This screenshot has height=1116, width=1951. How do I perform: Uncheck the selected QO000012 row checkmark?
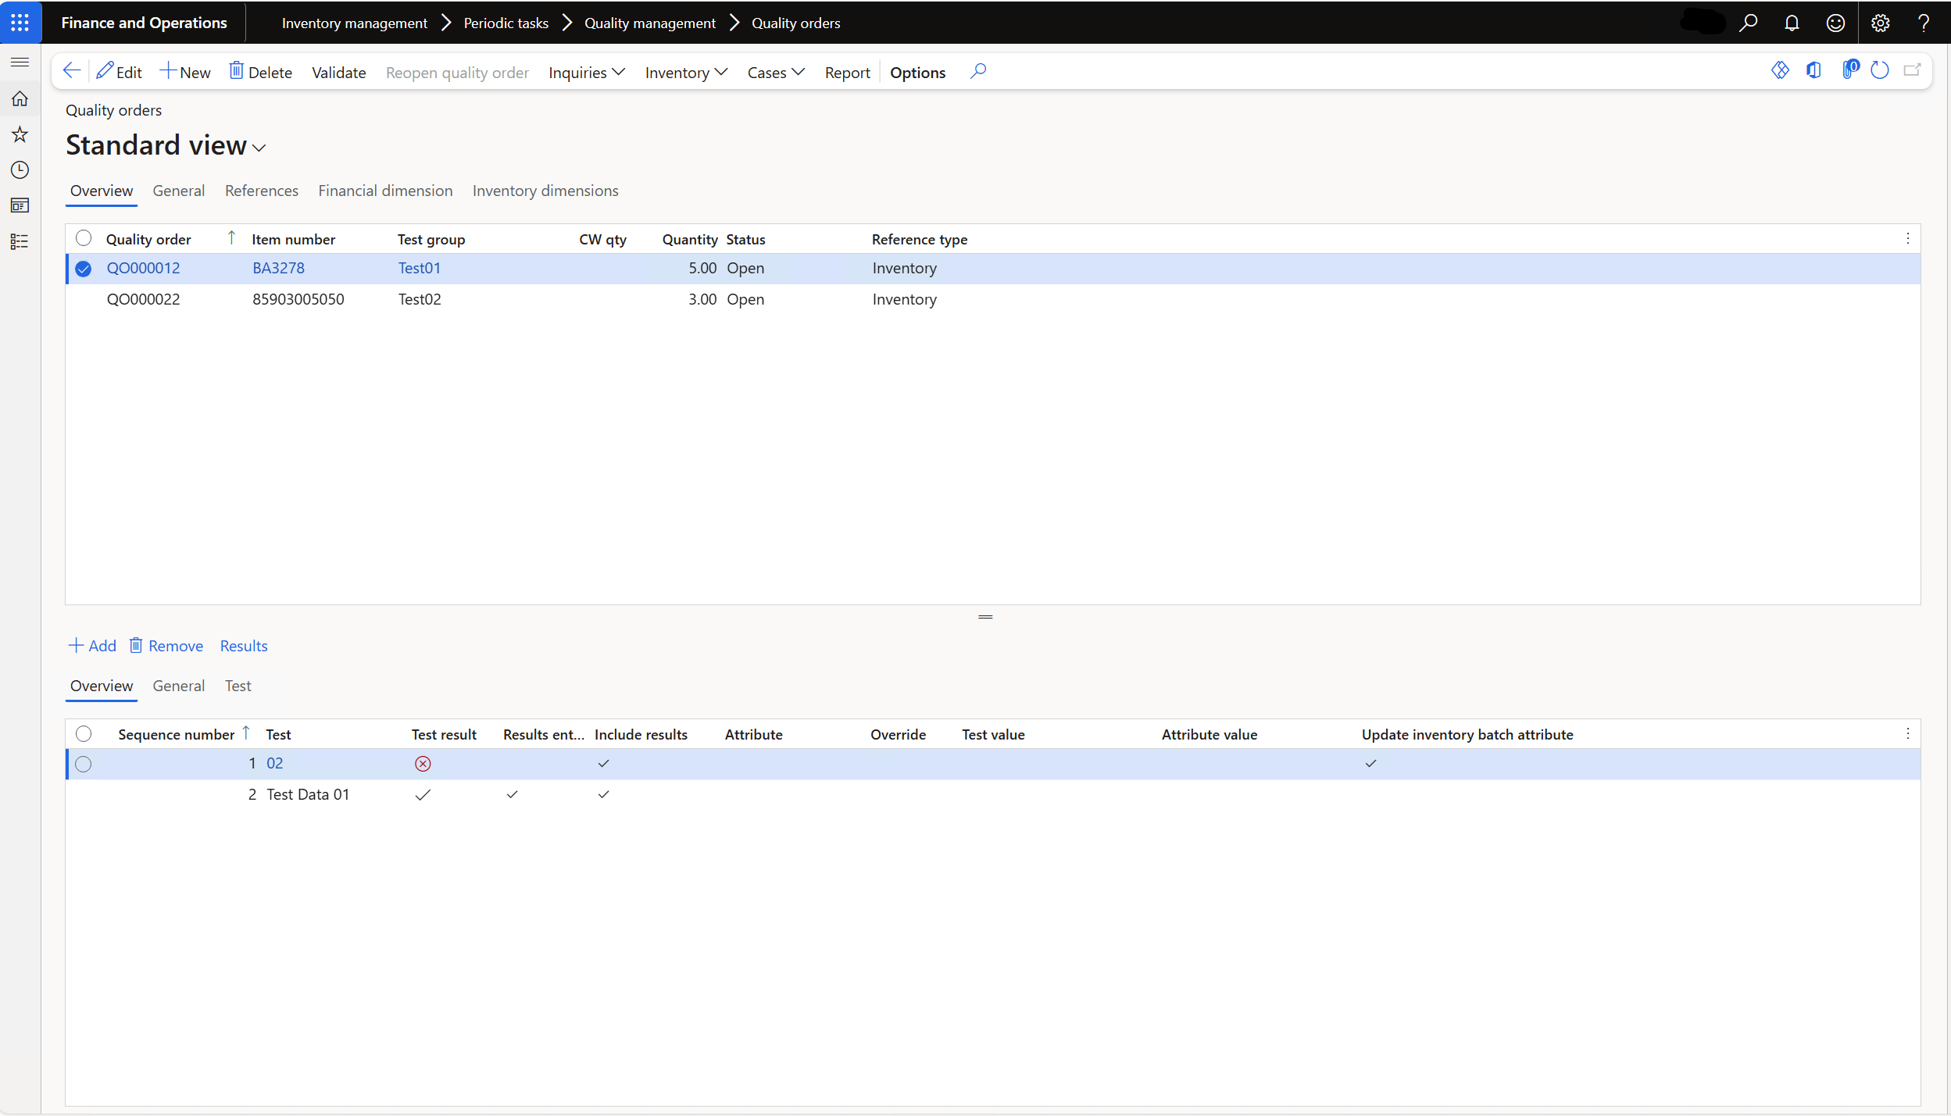click(x=84, y=269)
